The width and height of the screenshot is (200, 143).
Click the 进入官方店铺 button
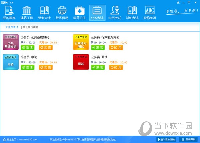[166, 139]
